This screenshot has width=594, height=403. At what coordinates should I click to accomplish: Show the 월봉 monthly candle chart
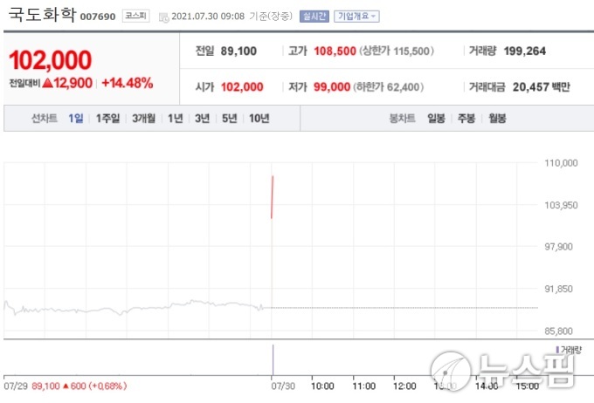[x=497, y=119]
